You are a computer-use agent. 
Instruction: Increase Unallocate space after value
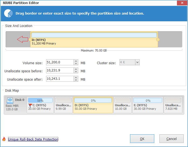click(x=76, y=77)
